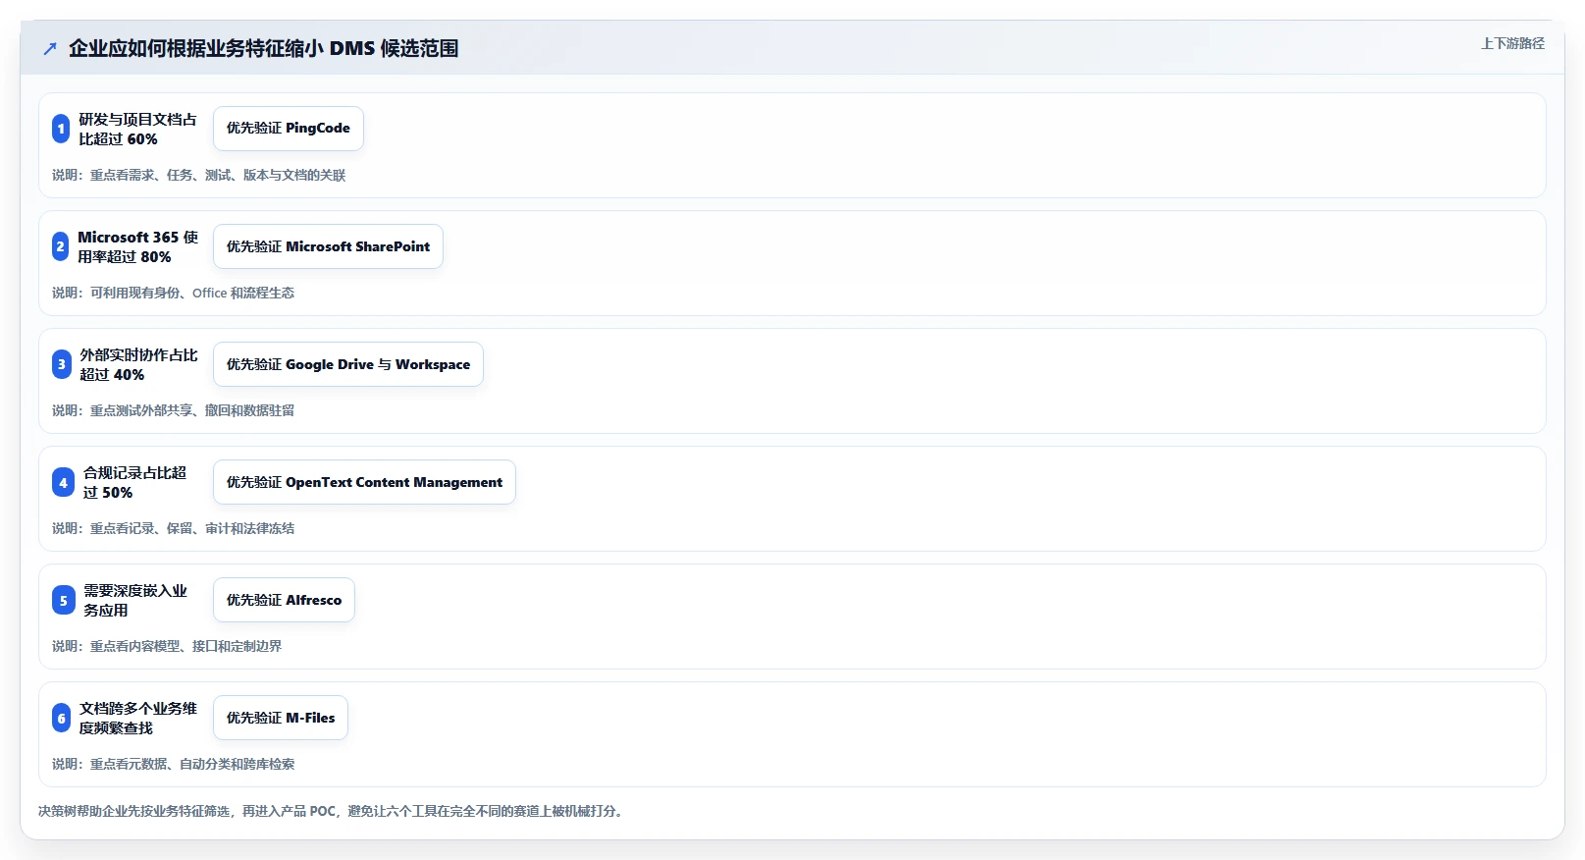Click condition text 合规记录占比超过 50%
This screenshot has height=860, width=1585.
134,482
